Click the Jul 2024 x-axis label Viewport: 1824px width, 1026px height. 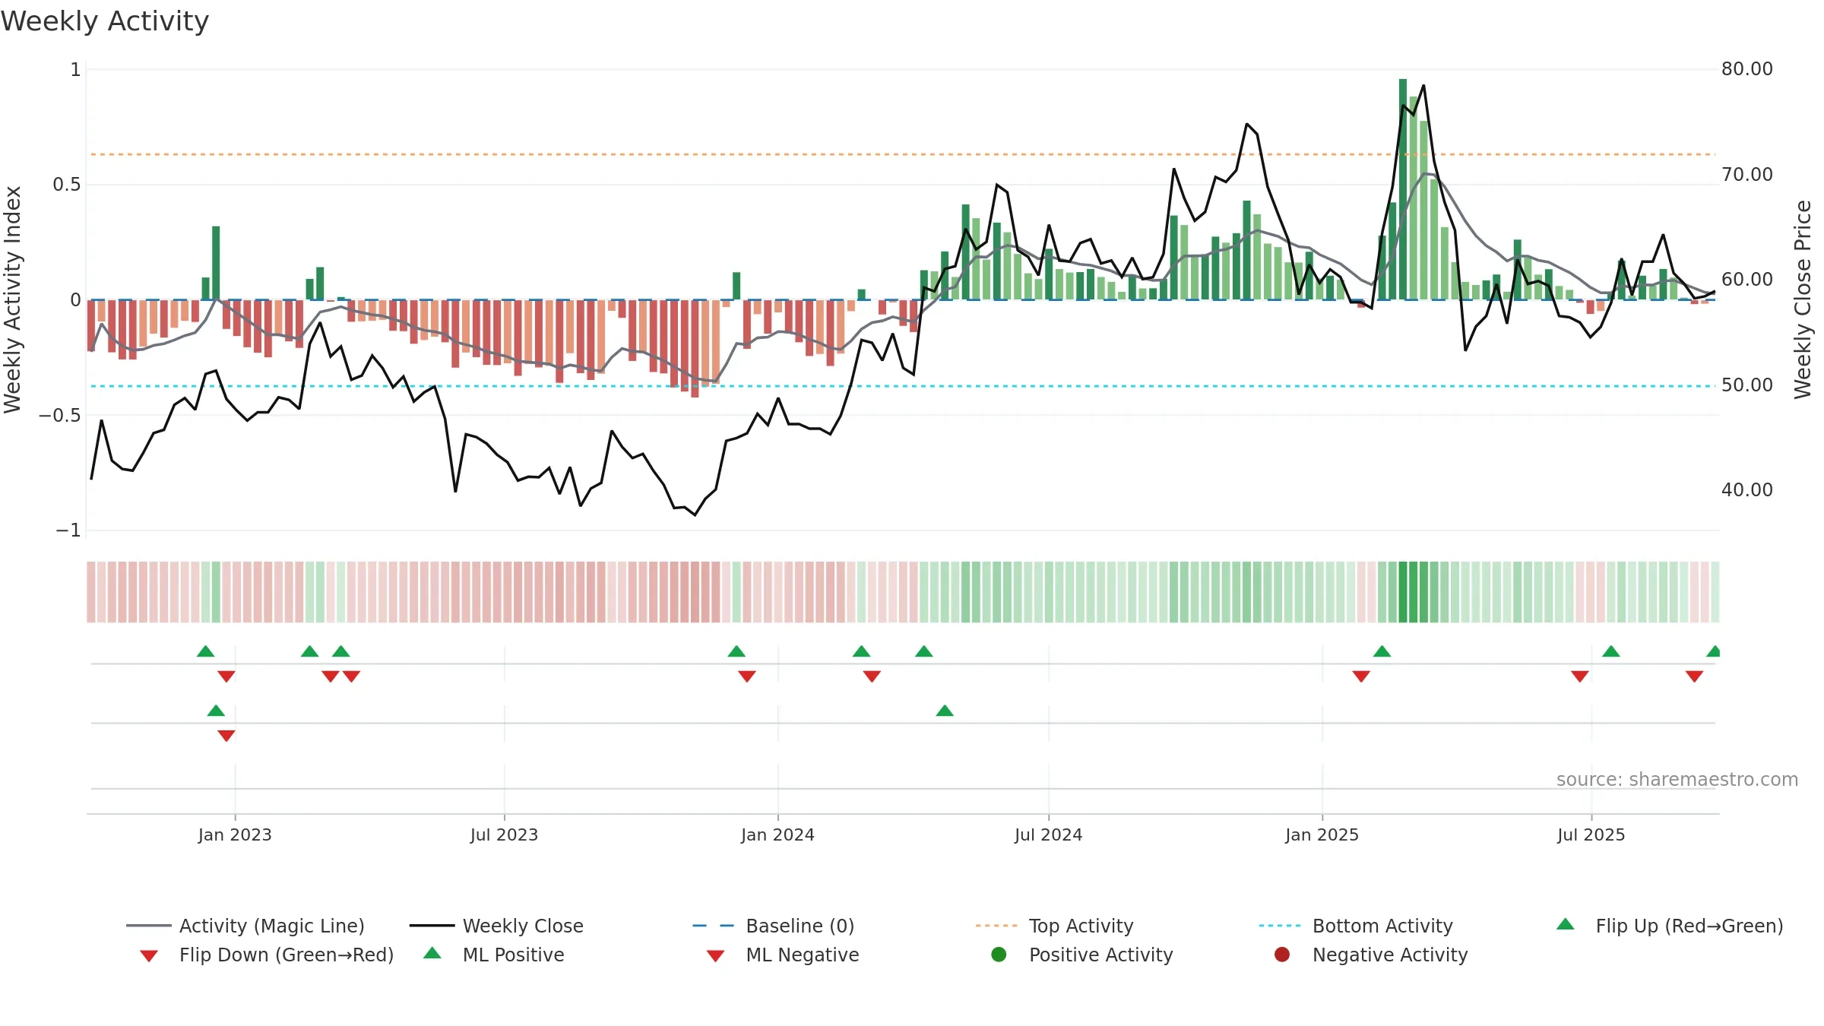click(1048, 834)
